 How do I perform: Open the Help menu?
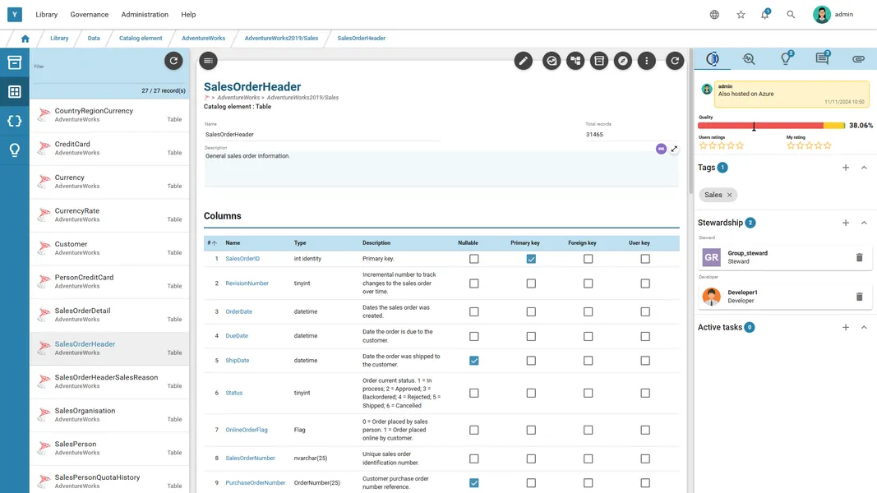click(x=188, y=15)
